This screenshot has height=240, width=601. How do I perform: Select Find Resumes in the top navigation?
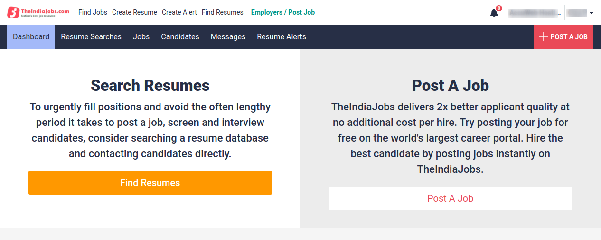click(222, 12)
